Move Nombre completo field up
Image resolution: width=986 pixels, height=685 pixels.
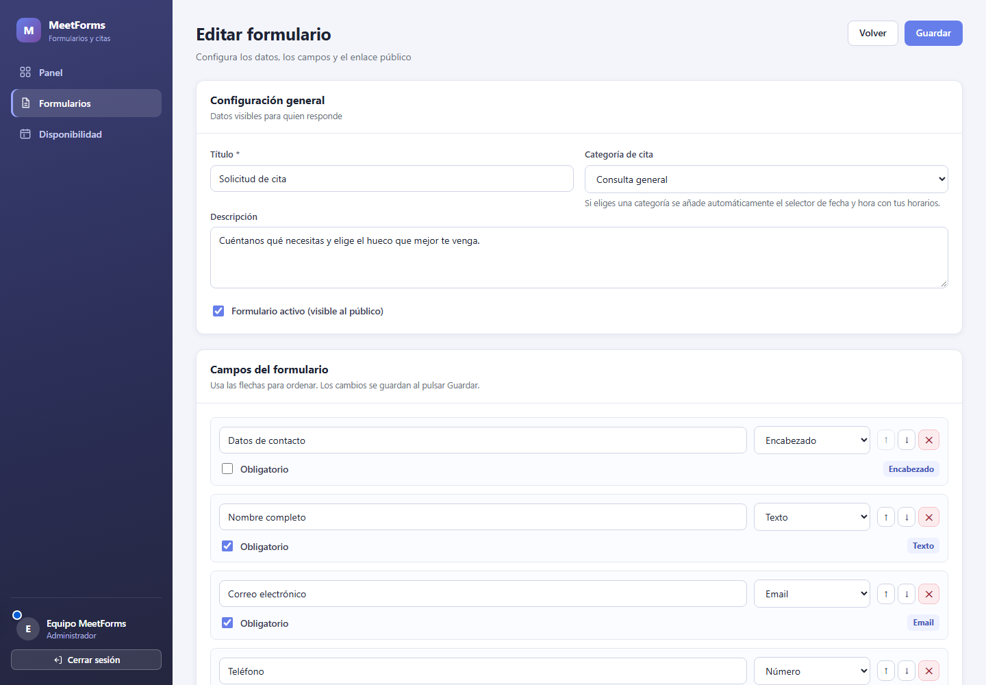(886, 517)
